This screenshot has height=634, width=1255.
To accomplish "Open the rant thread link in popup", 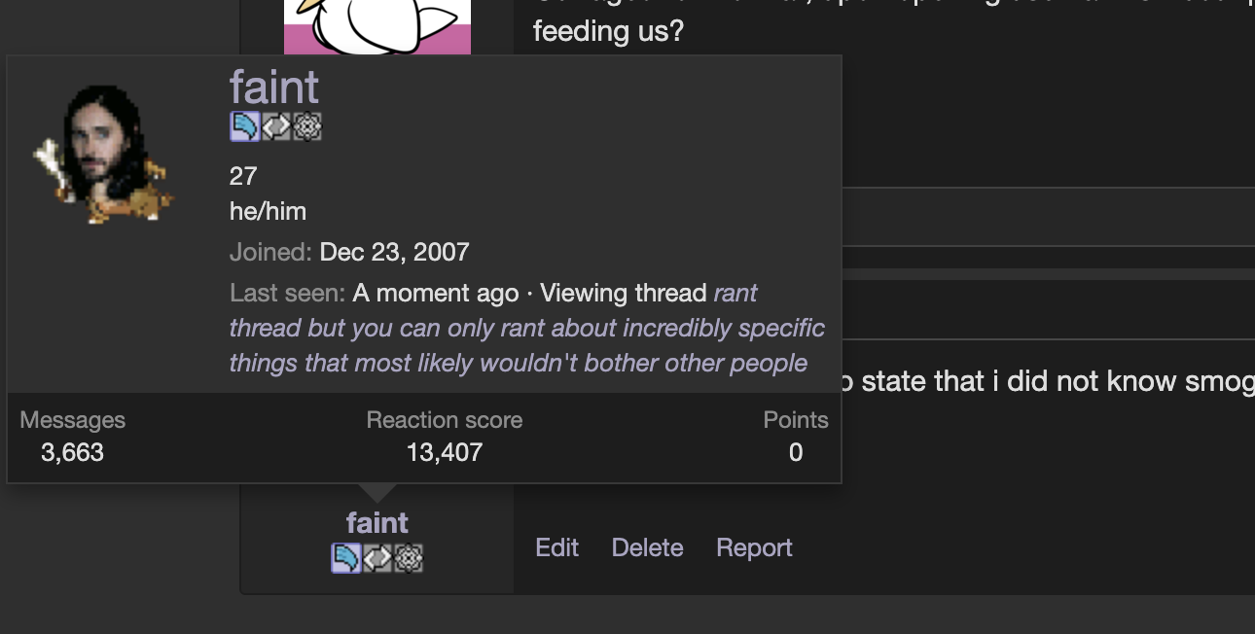I will [x=526, y=329].
